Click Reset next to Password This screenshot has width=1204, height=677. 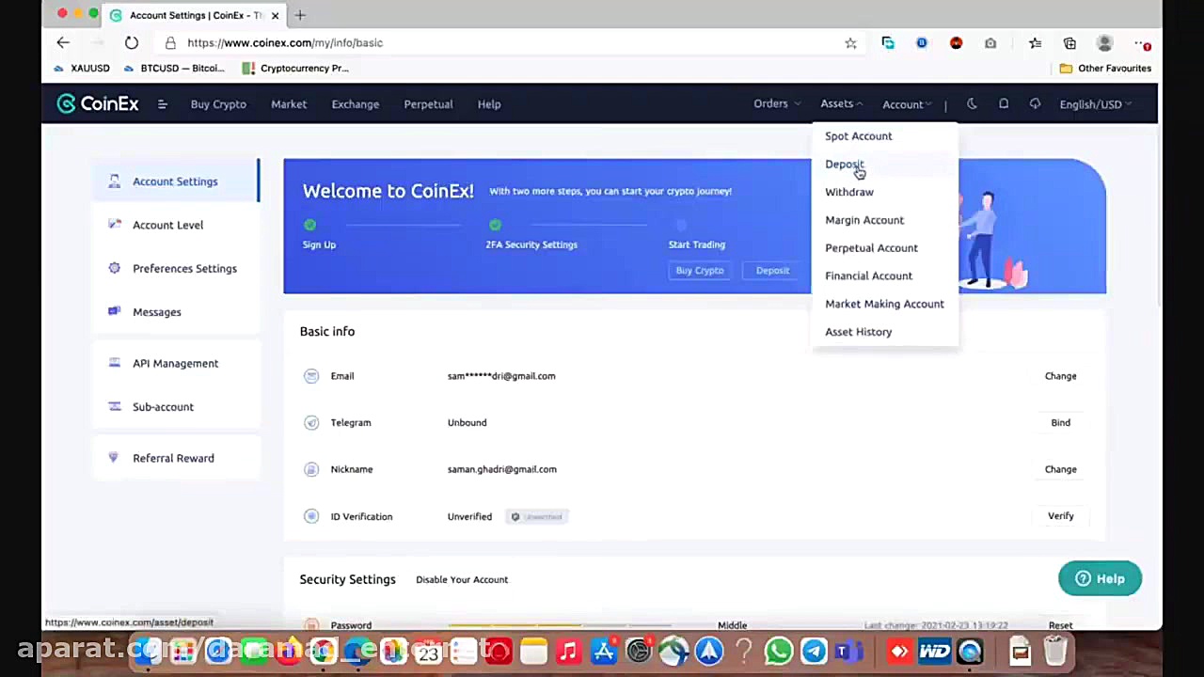click(1060, 625)
